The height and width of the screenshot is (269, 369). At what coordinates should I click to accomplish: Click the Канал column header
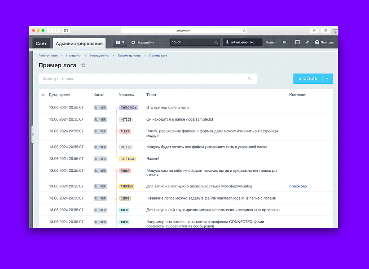coord(99,95)
